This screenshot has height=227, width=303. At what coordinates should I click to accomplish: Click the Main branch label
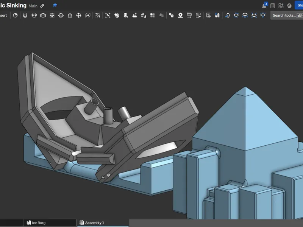pos(33,6)
